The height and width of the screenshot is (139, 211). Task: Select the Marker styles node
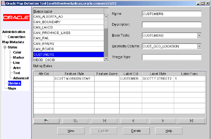click(19, 58)
